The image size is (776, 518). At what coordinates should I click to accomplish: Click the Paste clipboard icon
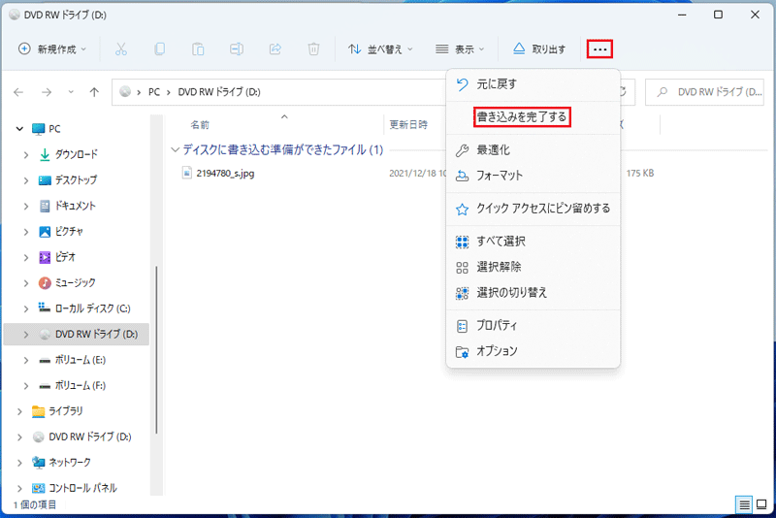[198, 49]
